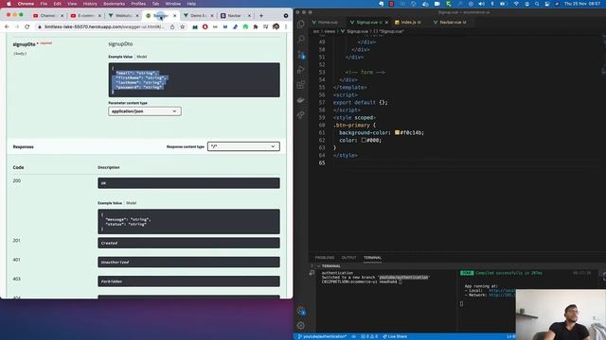This screenshot has width=606, height=340.
Task: Open Apple menu
Action: click(9, 4)
